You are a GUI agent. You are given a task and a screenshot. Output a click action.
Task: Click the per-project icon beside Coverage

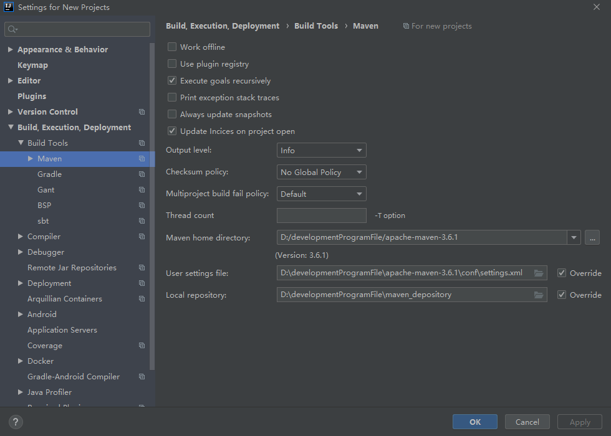coord(142,345)
